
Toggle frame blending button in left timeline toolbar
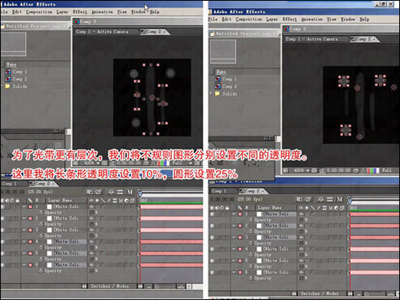(x=120, y=191)
